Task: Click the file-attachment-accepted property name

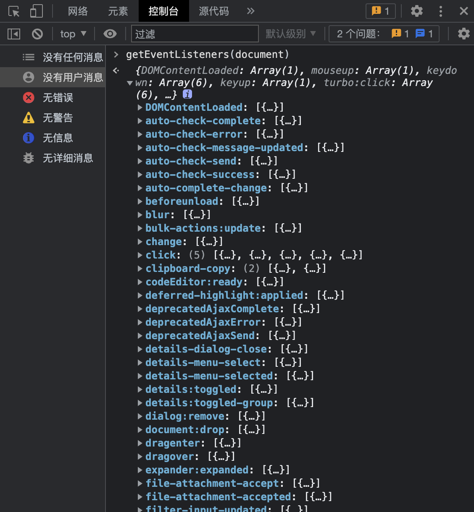Action: (x=219, y=497)
